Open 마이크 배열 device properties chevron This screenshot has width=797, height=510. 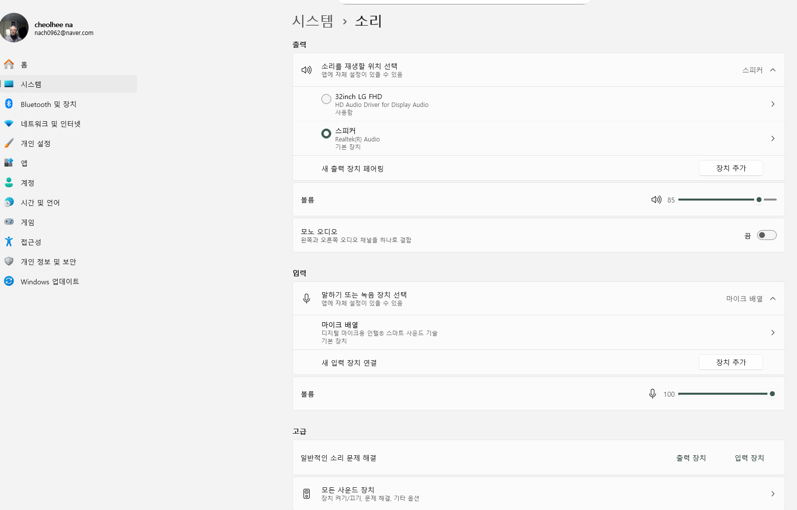773,333
